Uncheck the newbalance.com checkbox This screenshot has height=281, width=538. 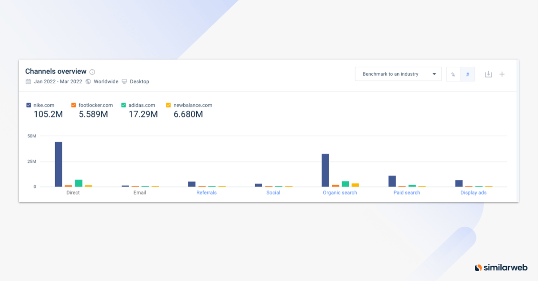pos(169,105)
